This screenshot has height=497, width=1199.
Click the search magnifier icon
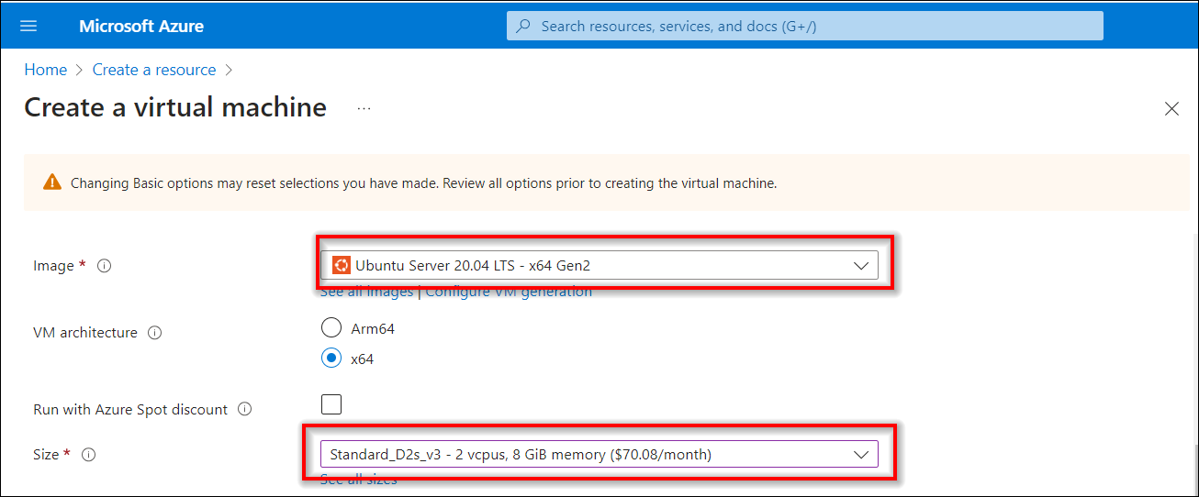pos(524,26)
